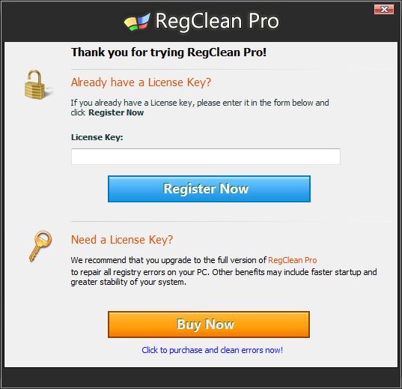Viewport: 402px width, 389px height.
Task: Click the RegClean Pro logo icon
Action: tap(137, 22)
